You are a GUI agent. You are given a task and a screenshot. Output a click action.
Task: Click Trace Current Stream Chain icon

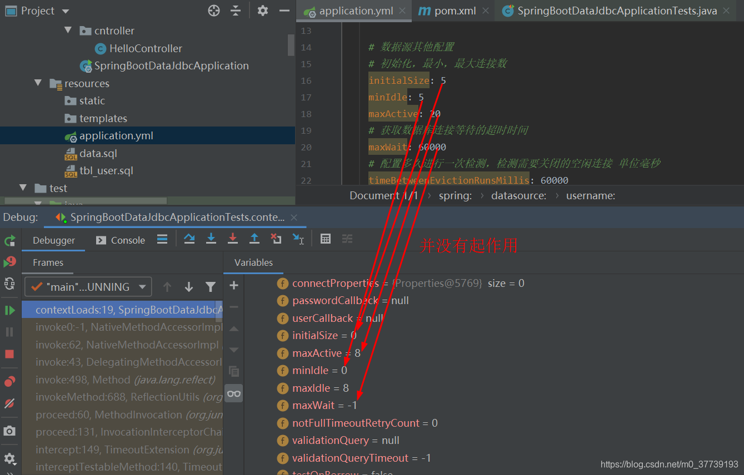point(347,239)
